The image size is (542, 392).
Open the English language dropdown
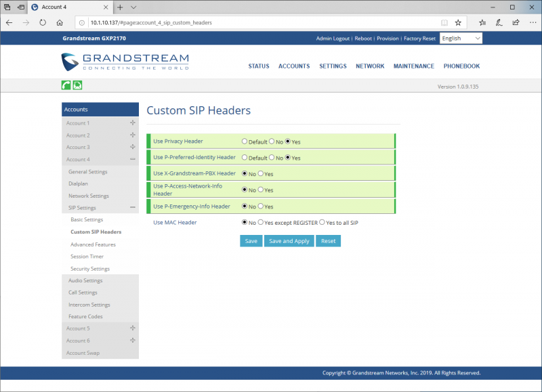click(461, 39)
